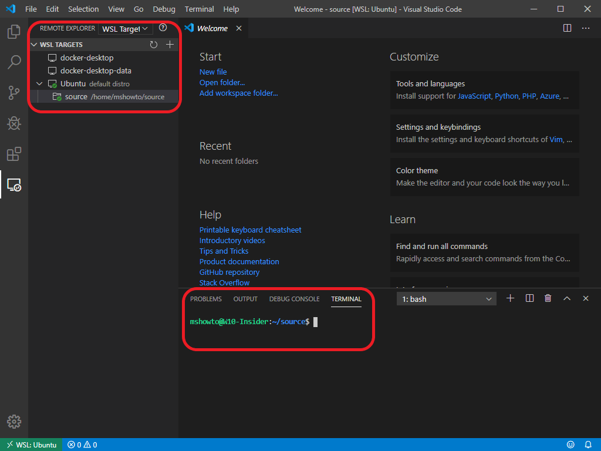Open the Color theme customize card
The height and width of the screenshot is (451, 601).
point(484,177)
